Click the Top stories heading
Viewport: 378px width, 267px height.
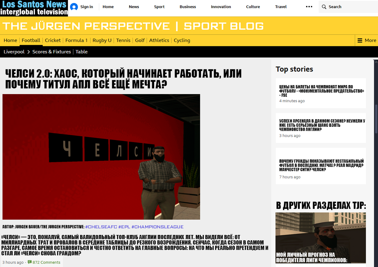pos(294,69)
